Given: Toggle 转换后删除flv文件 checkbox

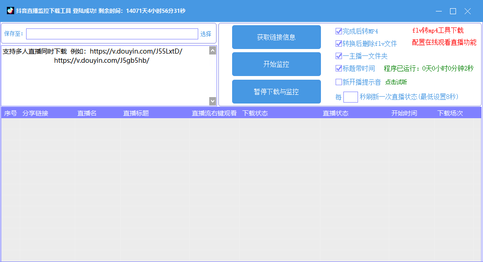Looking at the screenshot, I should pos(338,44).
